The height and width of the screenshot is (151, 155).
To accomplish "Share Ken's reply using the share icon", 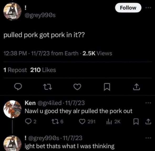I will tap(148, 122).
